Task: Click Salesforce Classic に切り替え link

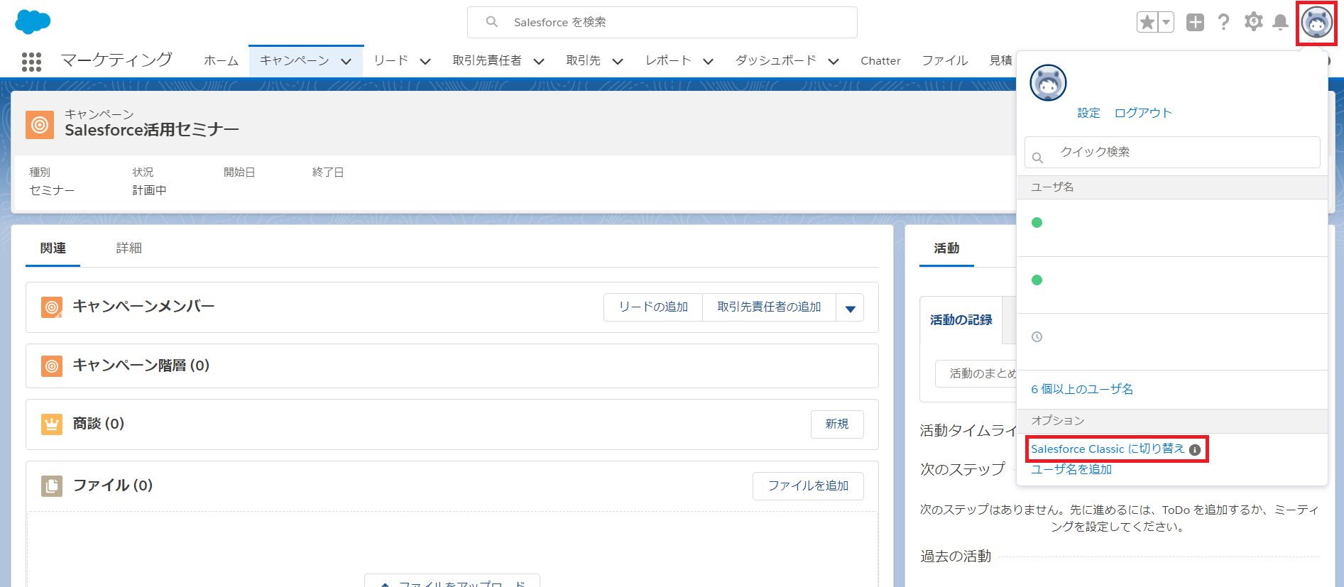Action: pyautogui.click(x=1107, y=449)
